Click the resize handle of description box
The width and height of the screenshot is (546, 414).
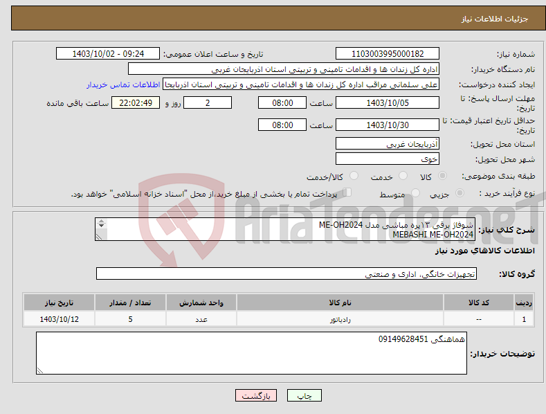[99, 237]
